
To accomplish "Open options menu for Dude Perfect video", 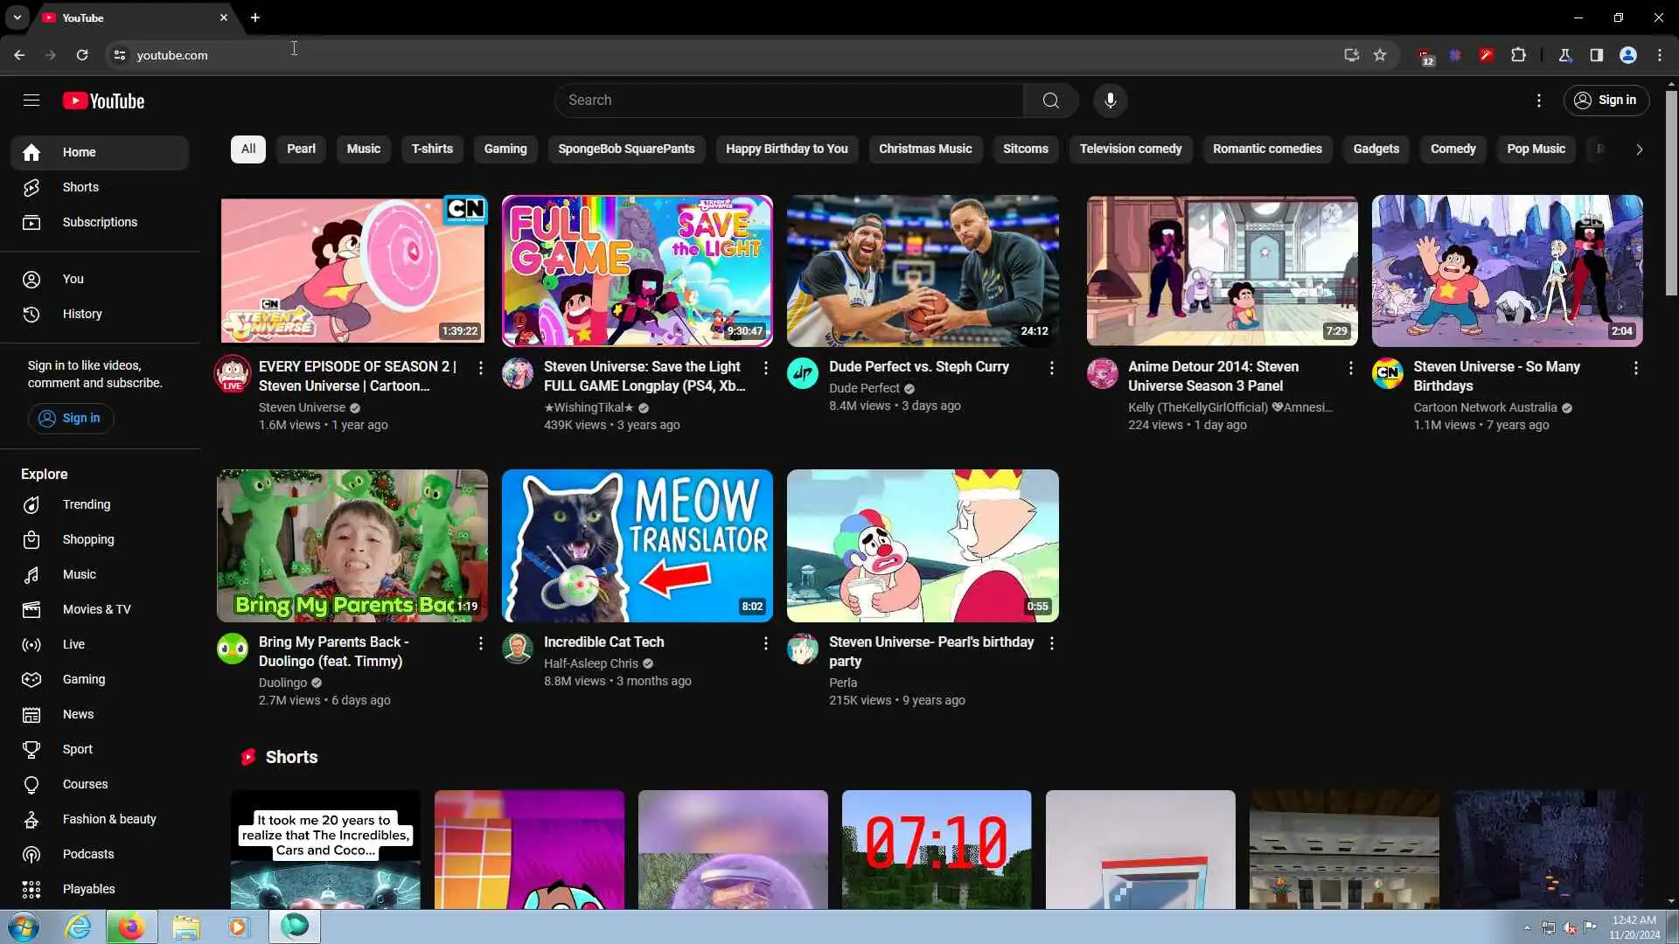I will tap(1051, 368).
